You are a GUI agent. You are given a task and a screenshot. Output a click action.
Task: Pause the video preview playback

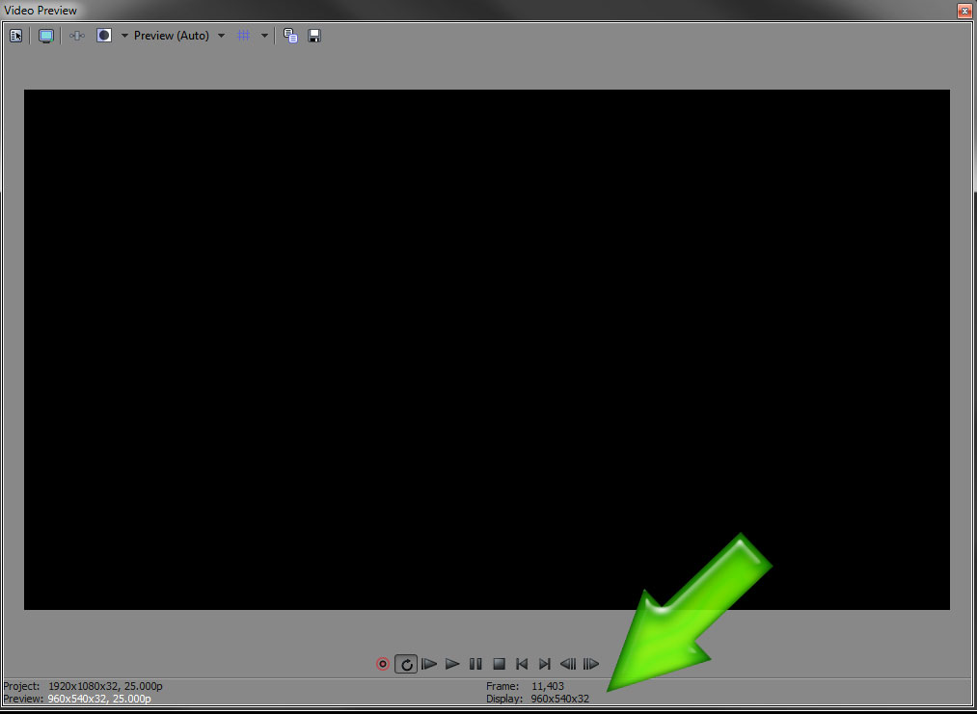(x=475, y=664)
